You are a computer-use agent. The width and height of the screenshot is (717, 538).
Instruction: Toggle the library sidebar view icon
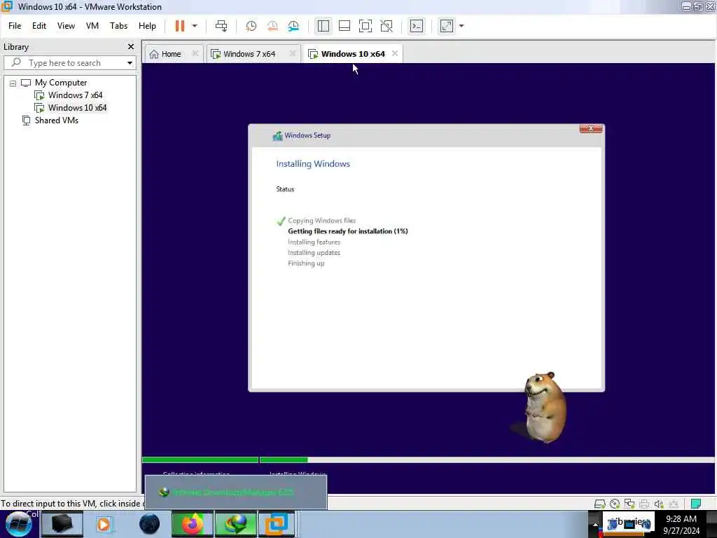point(323,26)
